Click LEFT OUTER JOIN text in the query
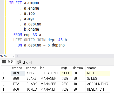 coord(29,40)
